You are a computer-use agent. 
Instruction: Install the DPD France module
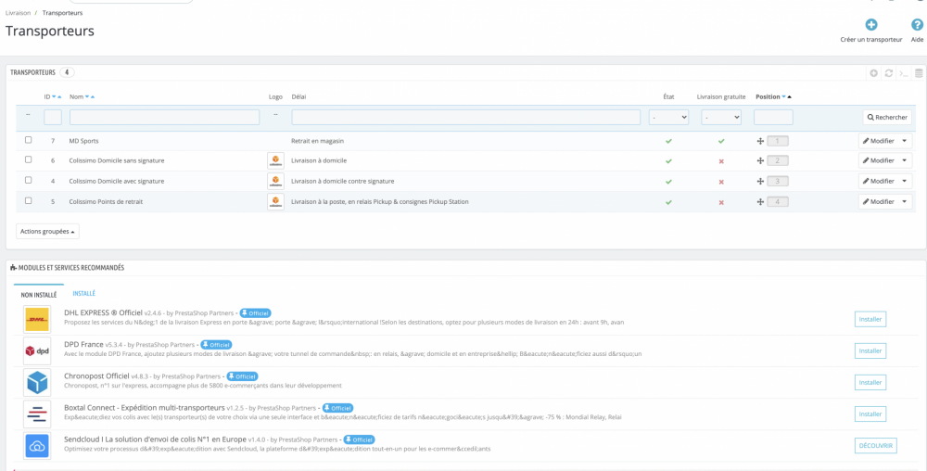870,351
